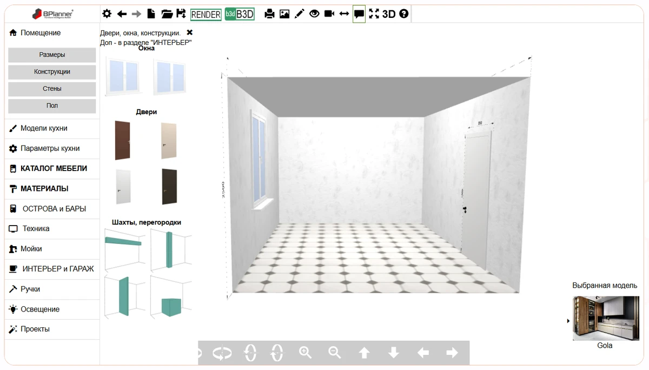
Task: Close the doors and windows panel
Action: click(x=189, y=32)
